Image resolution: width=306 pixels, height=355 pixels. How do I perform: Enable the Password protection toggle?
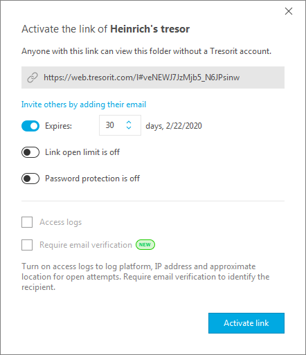point(30,179)
